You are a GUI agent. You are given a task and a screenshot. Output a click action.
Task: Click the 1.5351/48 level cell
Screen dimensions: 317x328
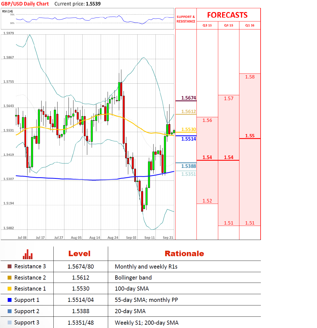(x=81, y=322)
